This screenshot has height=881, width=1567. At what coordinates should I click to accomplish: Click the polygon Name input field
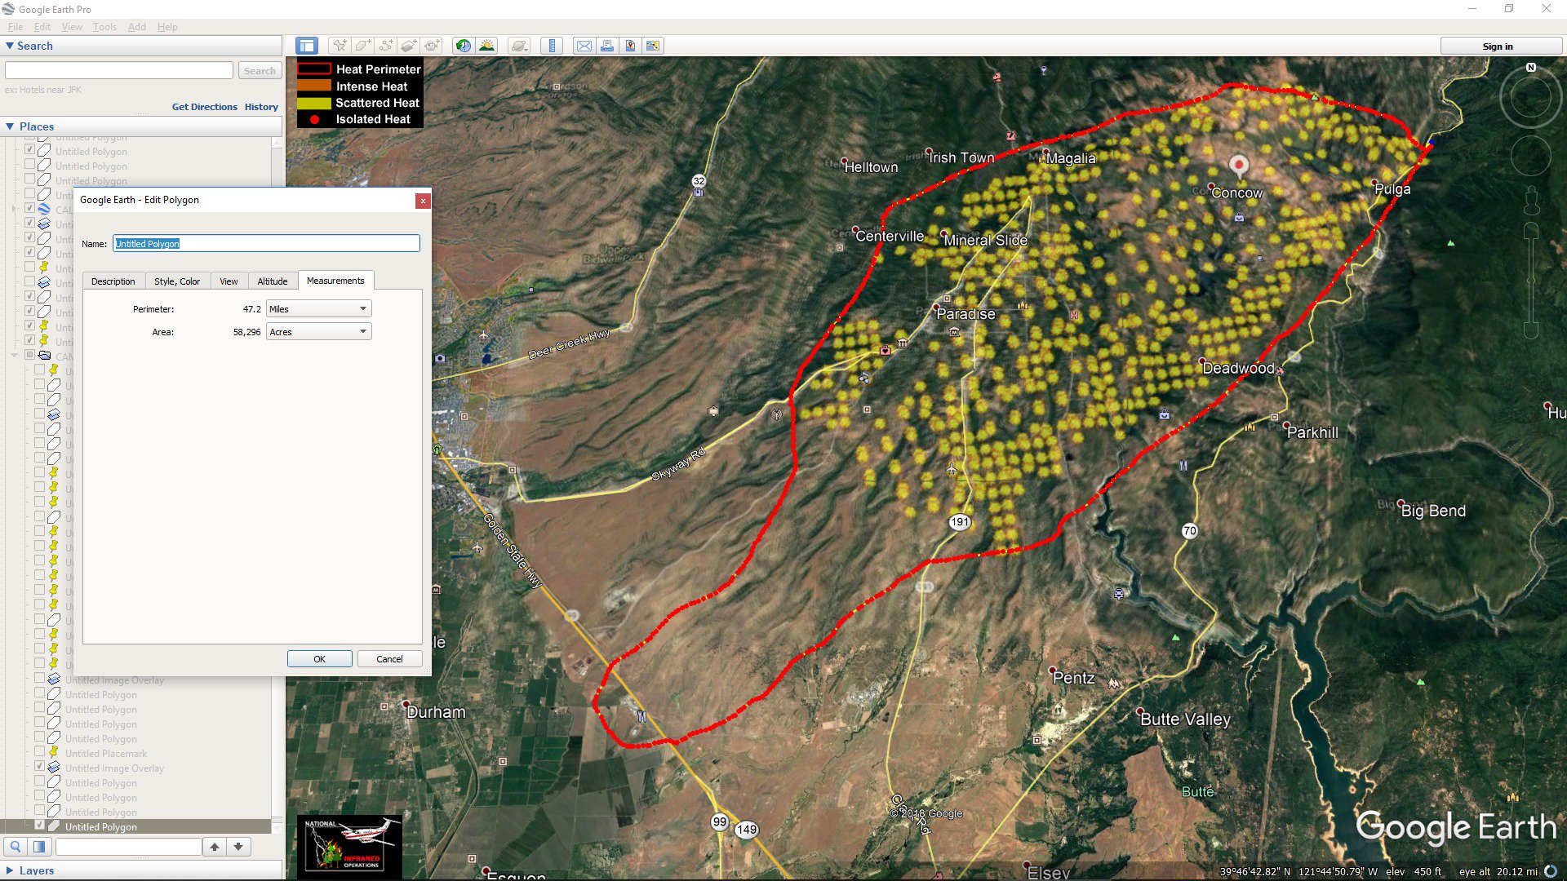(266, 243)
